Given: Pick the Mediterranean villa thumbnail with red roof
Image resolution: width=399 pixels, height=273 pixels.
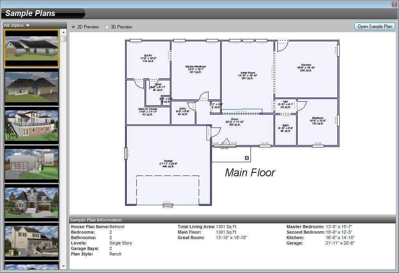Looking at the screenshot, I should click(x=32, y=126).
